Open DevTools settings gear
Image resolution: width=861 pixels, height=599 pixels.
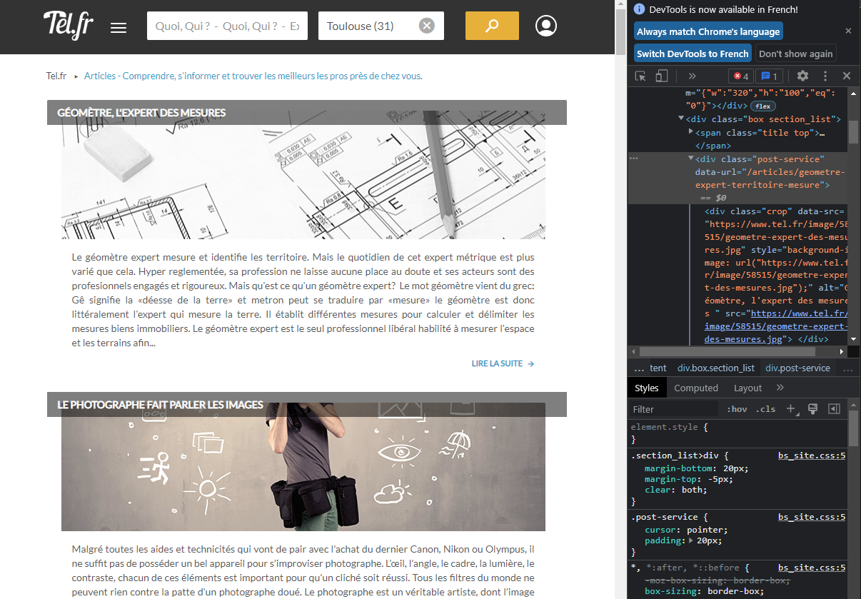pyautogui.click(x=802, y=76)
